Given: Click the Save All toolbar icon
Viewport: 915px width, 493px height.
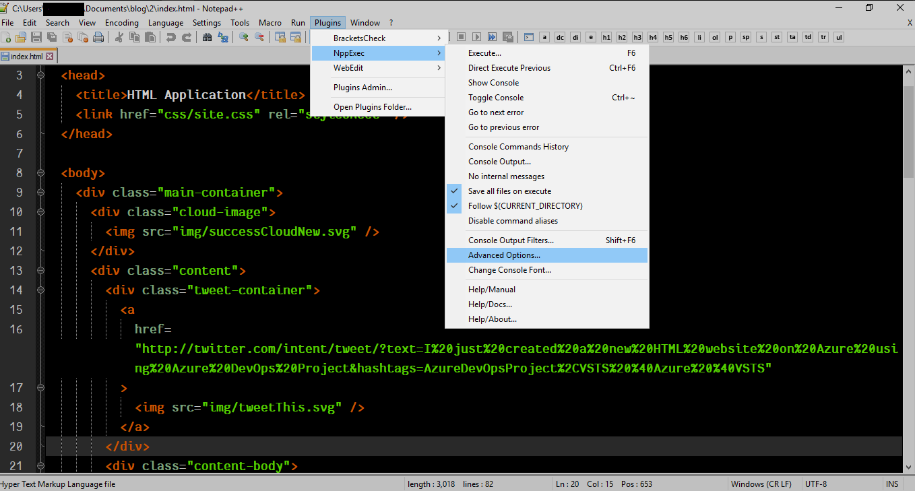Looking at the screenshot, I should pos(52,38).
